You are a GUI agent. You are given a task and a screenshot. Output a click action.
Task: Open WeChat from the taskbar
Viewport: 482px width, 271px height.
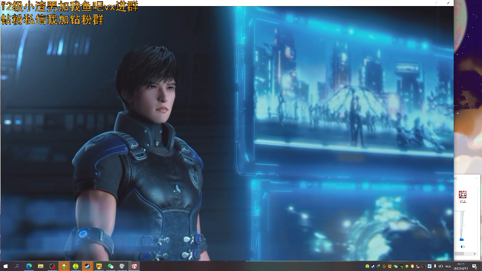point(111,266)
